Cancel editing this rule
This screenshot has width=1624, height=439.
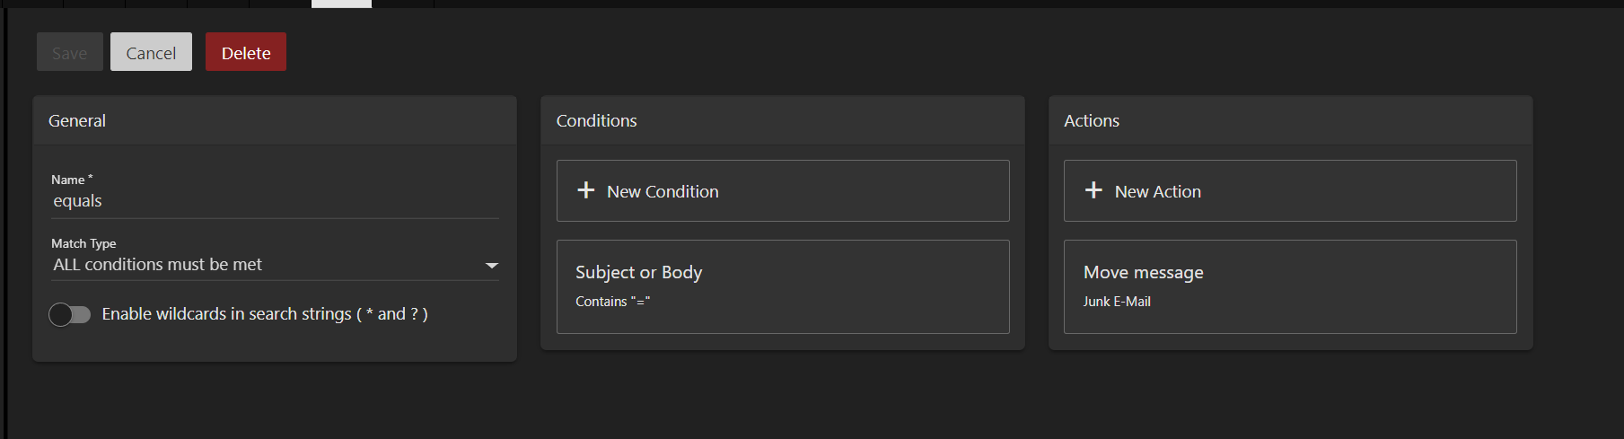point(151,53)
